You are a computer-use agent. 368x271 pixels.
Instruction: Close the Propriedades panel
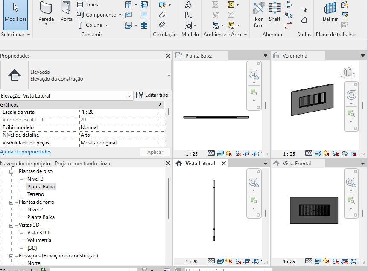click(x=168, y=56)
